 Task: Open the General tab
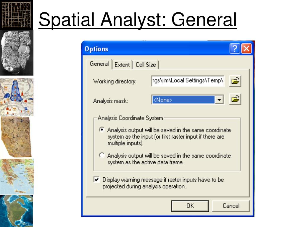pos(99,64)
